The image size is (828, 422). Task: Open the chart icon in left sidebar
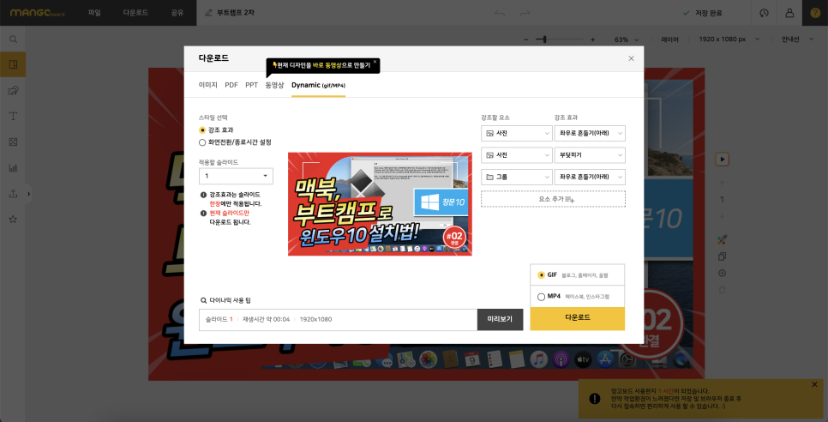(x=13, y=168)
